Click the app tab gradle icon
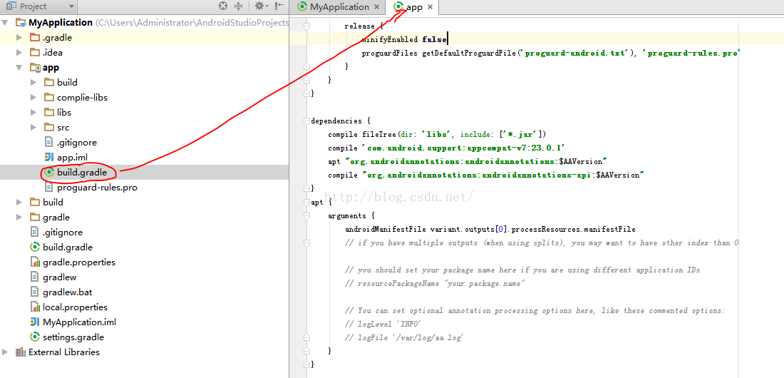Viewport: 784px width, 378px height. (x=399, y=7)
